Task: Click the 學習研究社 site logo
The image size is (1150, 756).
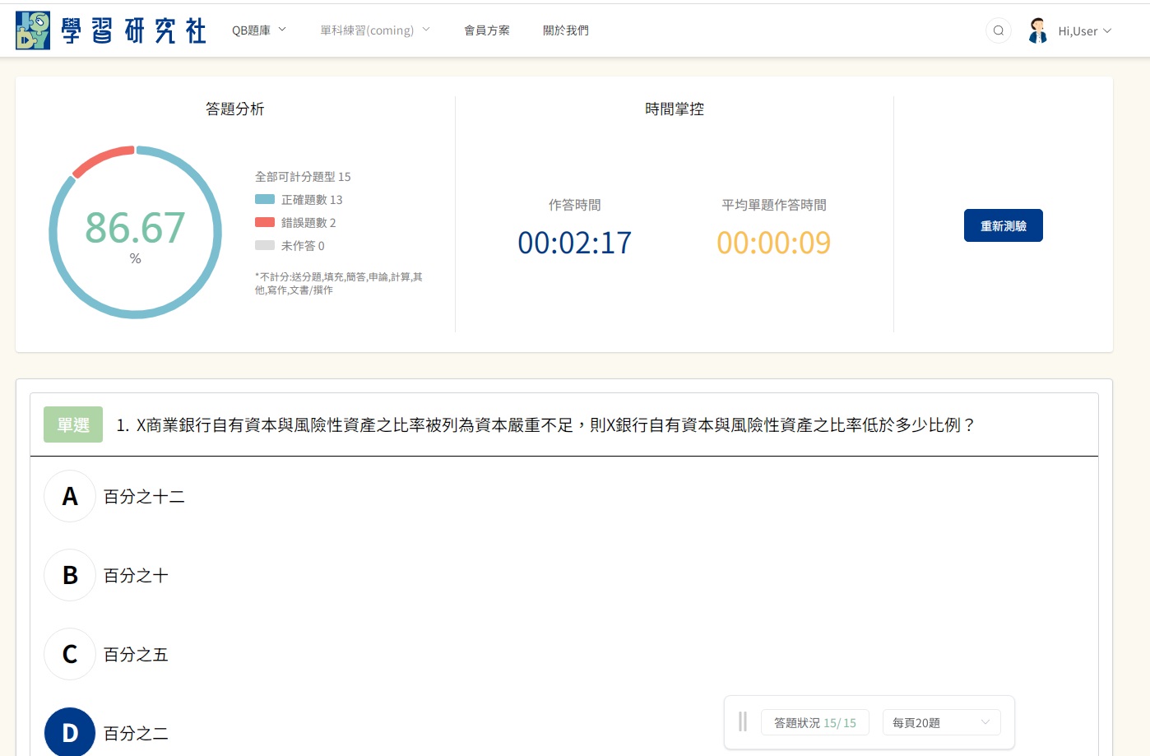Action: pos(111,30)
